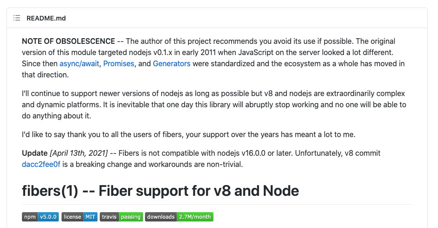This screenshot has width=438, height=228.
Task: Open the dacc2fee0f commit link
Action: pyautogui.click(x=41, y=164)
